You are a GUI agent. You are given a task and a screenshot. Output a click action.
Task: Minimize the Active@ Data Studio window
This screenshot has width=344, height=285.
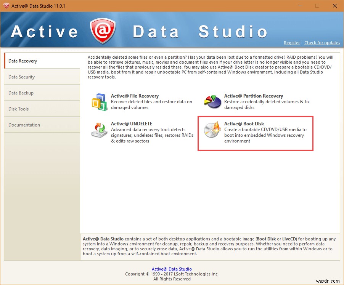point(300,6)
